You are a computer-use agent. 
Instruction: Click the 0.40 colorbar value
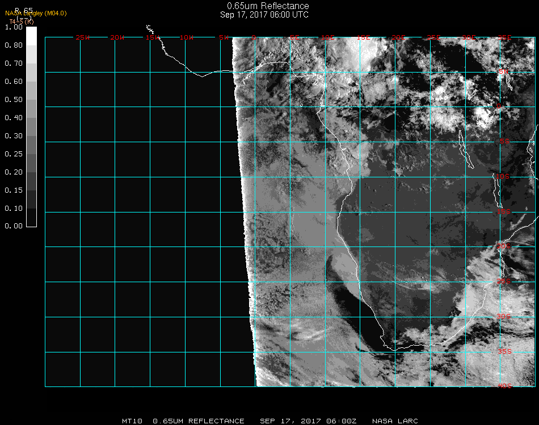[x=14, y=118]
